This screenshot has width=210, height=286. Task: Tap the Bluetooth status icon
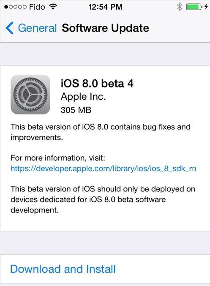(x=179, y=7)
